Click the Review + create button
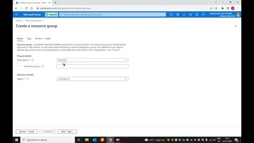This screenshot has height=143, width=254. 27,131
